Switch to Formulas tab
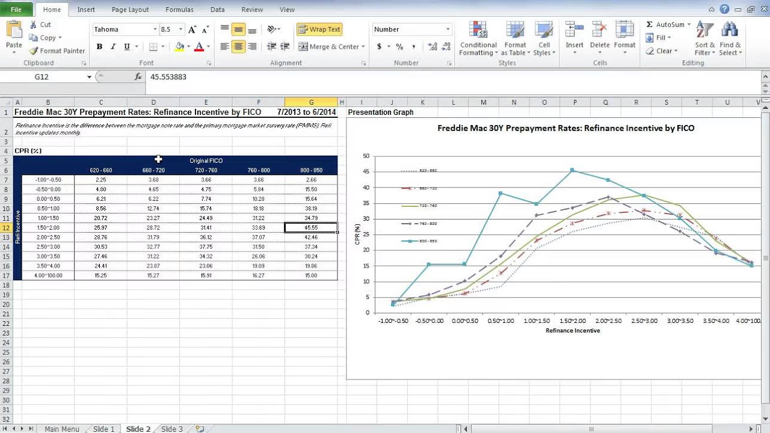This screenshot has width=770, height=433. 179,10
